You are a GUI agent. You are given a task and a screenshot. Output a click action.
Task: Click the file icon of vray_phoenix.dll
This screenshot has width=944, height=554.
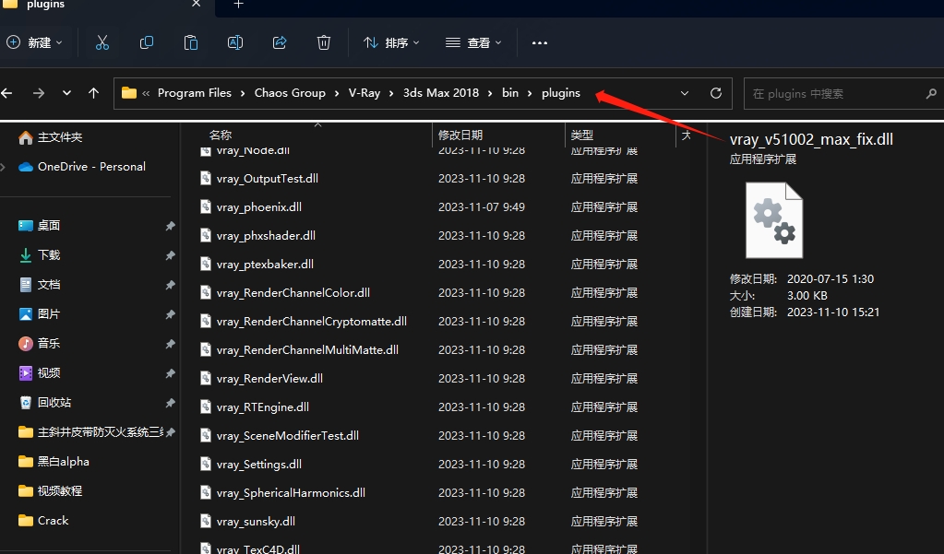206,206
